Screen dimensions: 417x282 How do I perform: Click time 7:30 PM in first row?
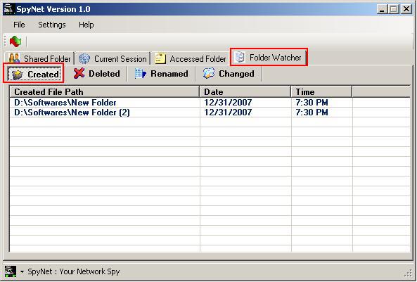click(312, 103)
